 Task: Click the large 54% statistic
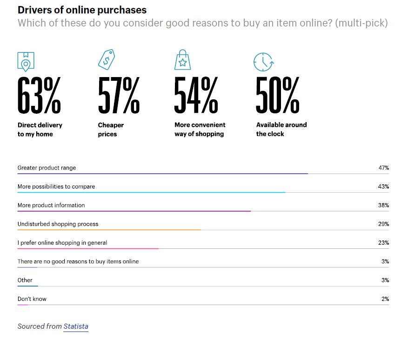pos(196,96)
